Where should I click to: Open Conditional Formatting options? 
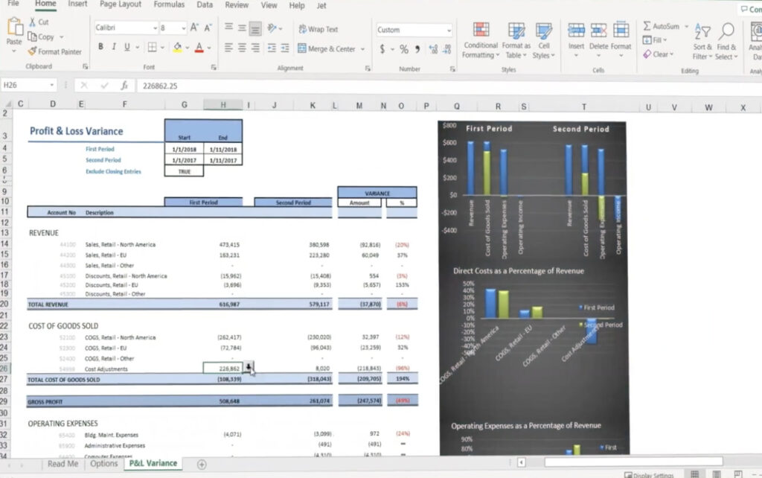[480, 39]
